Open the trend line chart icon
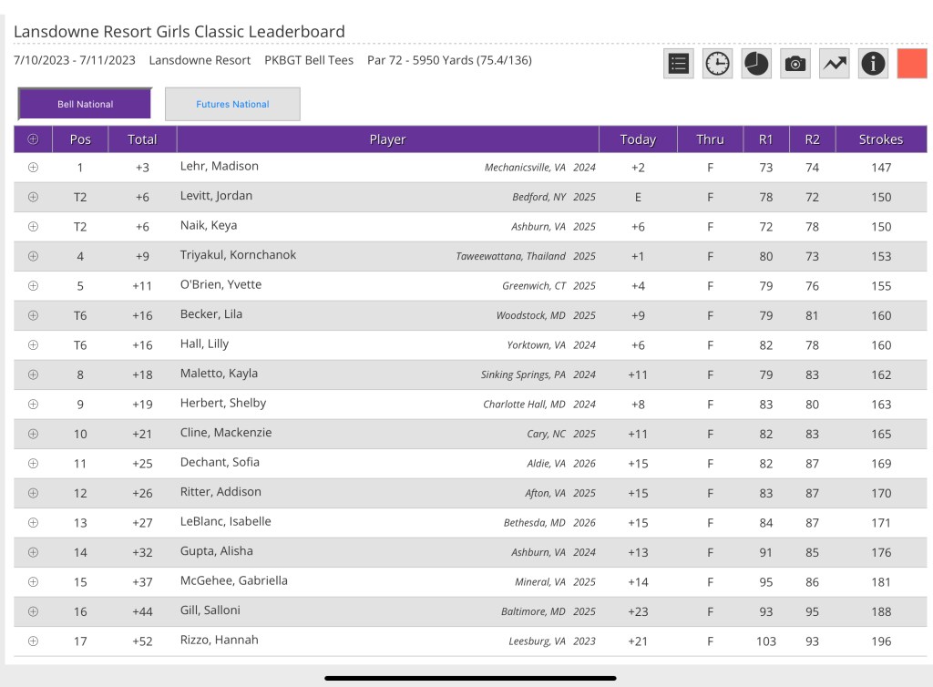The width and height of the screenshot is (933, 687). point(835,64)
